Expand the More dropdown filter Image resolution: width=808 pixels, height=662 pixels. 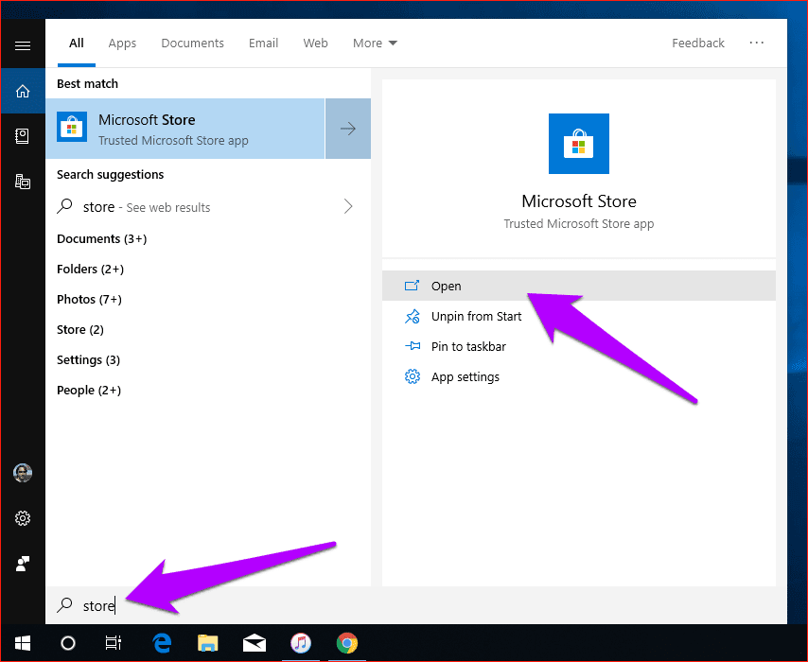[375, 44]
